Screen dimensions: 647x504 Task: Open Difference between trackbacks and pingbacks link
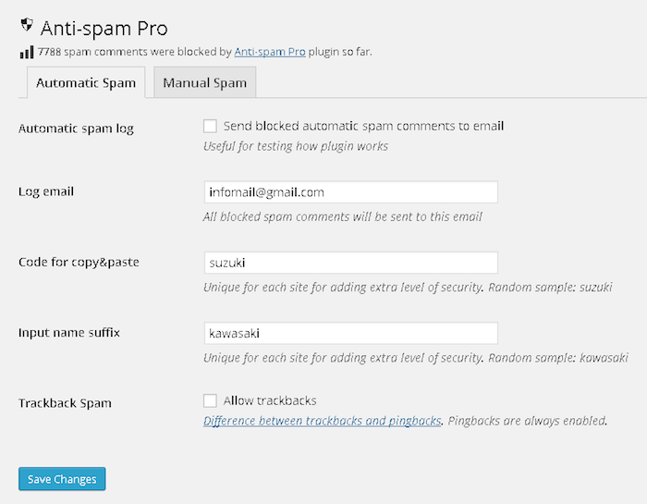coord(323,421)
